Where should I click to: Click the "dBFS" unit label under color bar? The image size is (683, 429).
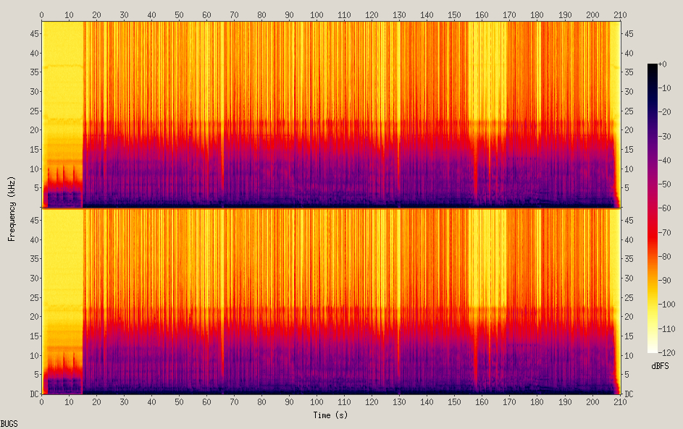pyautogui.click(x=660, y=366)
